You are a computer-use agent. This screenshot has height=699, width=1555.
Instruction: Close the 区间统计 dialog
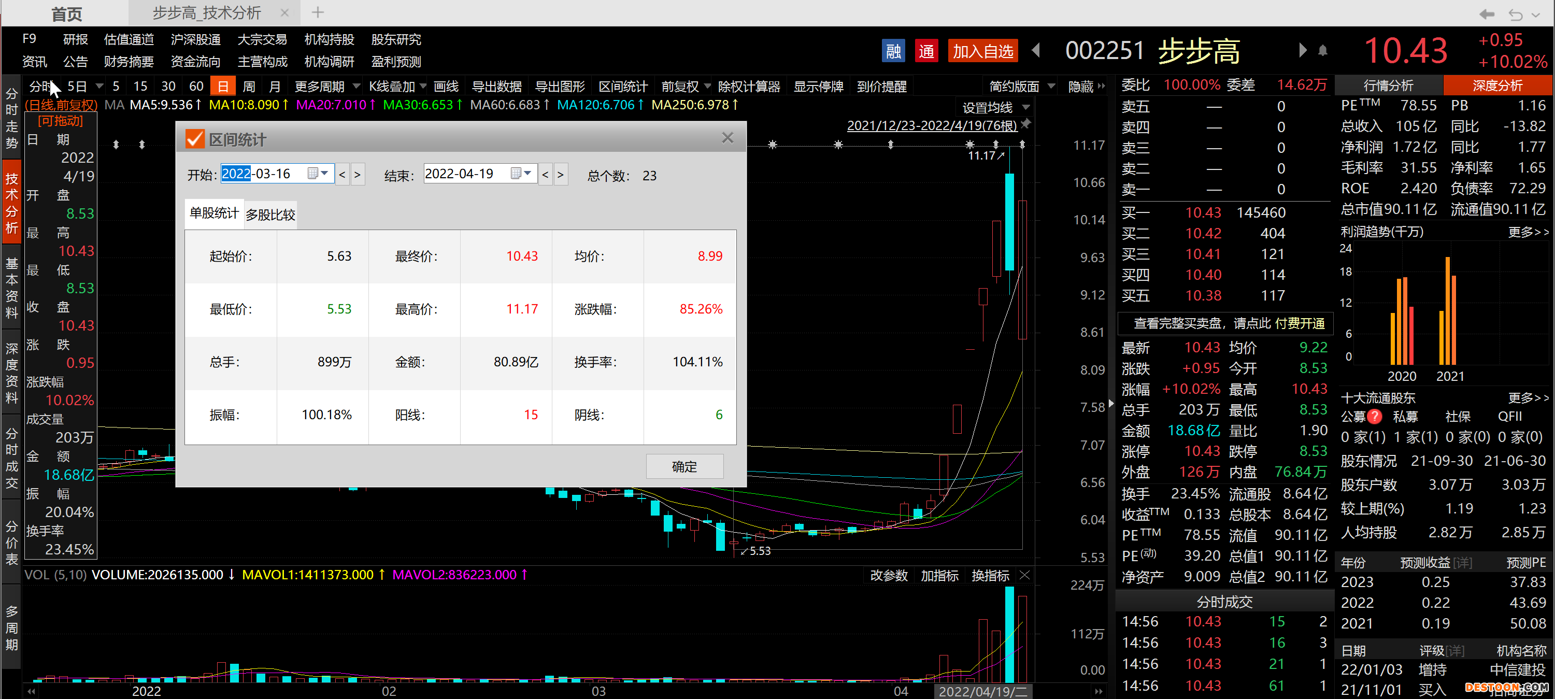pos(727,138)
